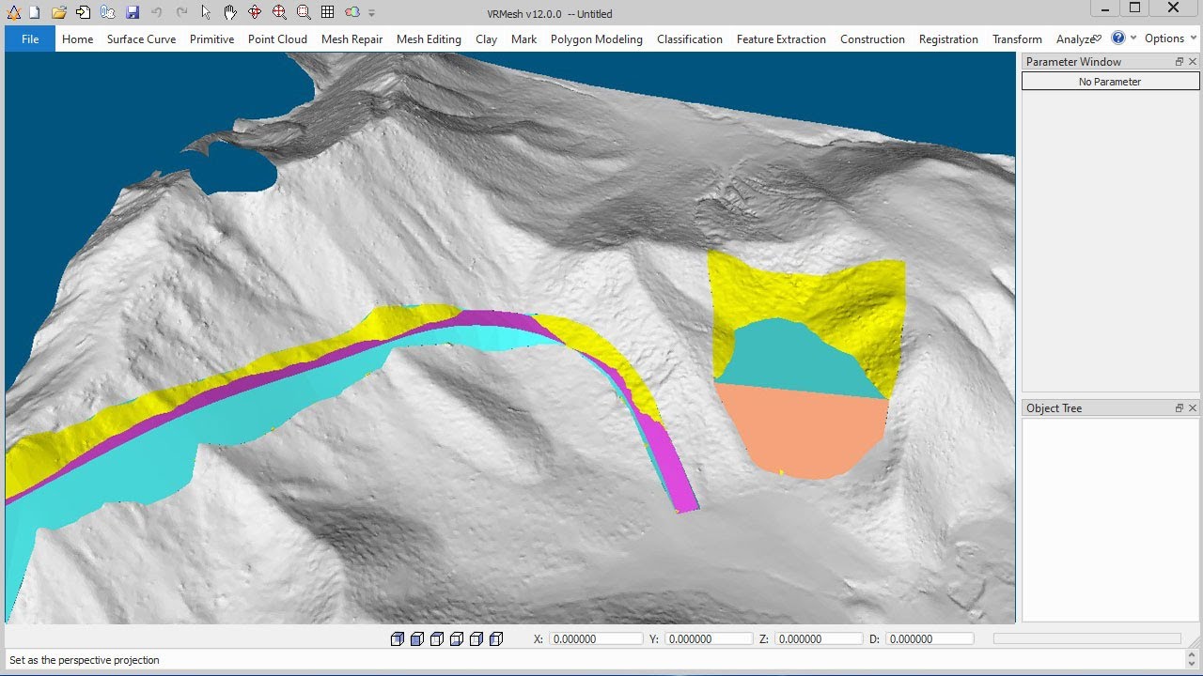Activate the rotate view tool
1203x676 pixels.
click(255, 12)
